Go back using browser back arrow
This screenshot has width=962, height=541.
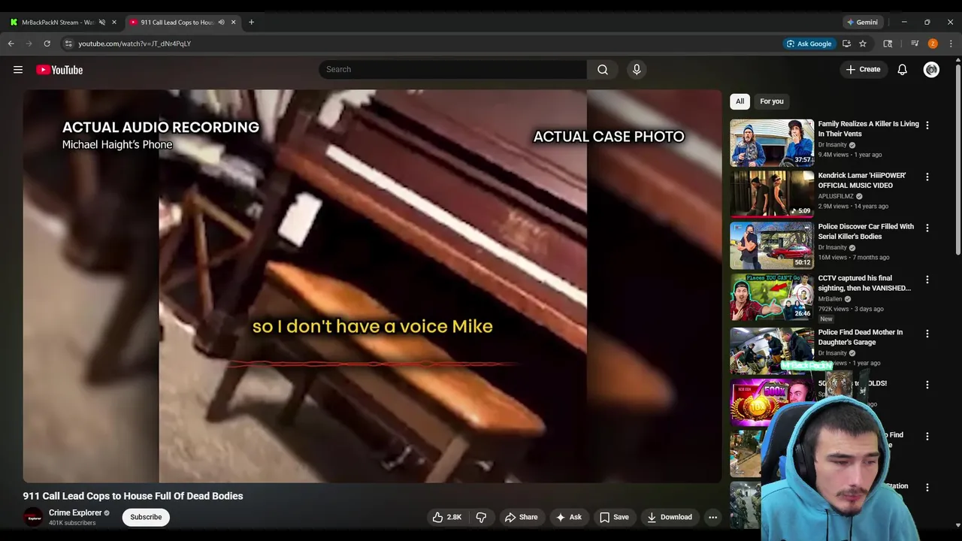(x=11, y=44)
